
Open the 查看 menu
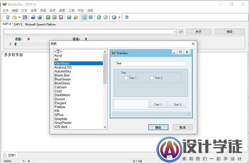[62, 10]
